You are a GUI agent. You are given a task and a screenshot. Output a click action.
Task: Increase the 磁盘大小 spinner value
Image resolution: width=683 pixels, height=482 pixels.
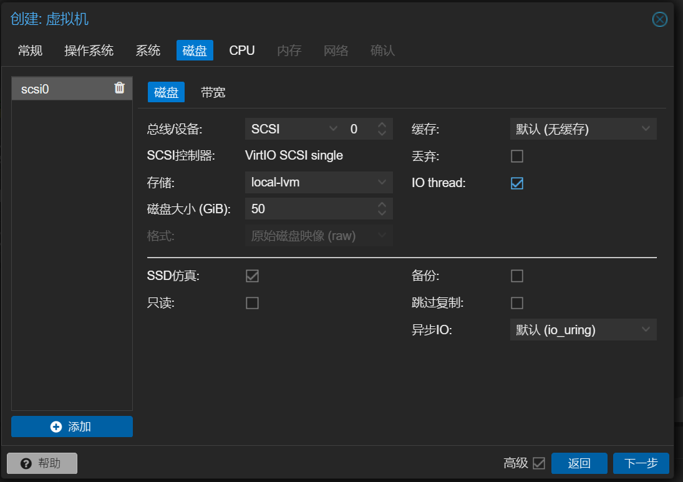tap(382, 205)
